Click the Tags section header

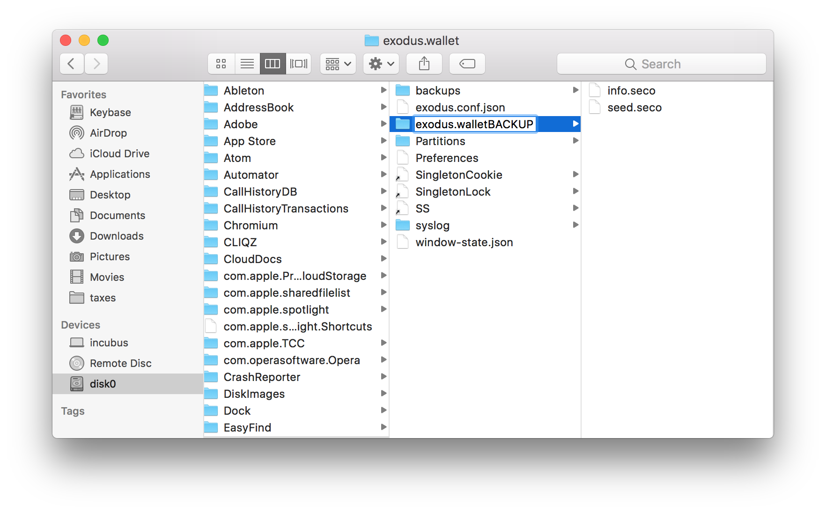tap(73, 411)
